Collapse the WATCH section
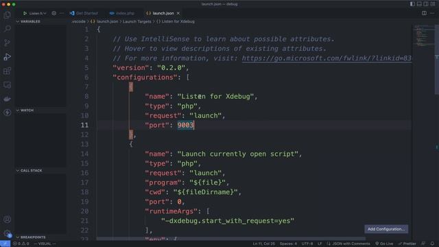The width and height of the screenshot is (439, 247). click(25, 110)
